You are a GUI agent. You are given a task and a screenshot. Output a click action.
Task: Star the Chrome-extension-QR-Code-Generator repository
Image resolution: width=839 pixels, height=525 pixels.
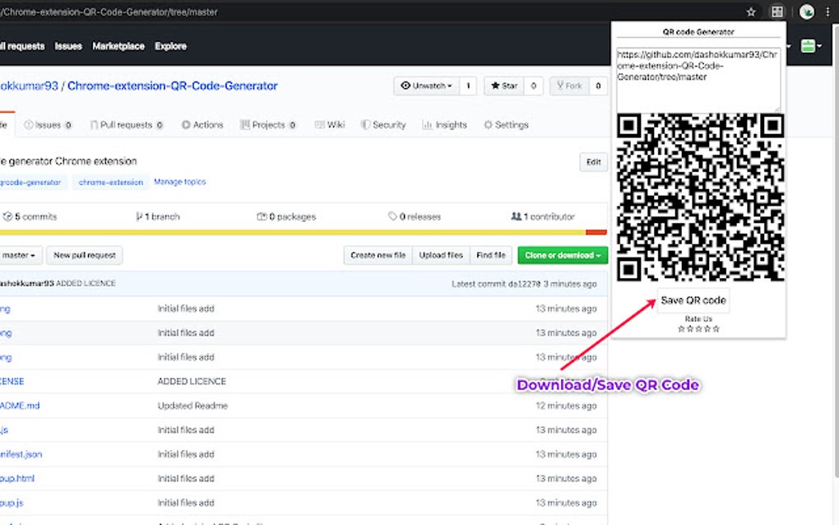tap(503, 85)
